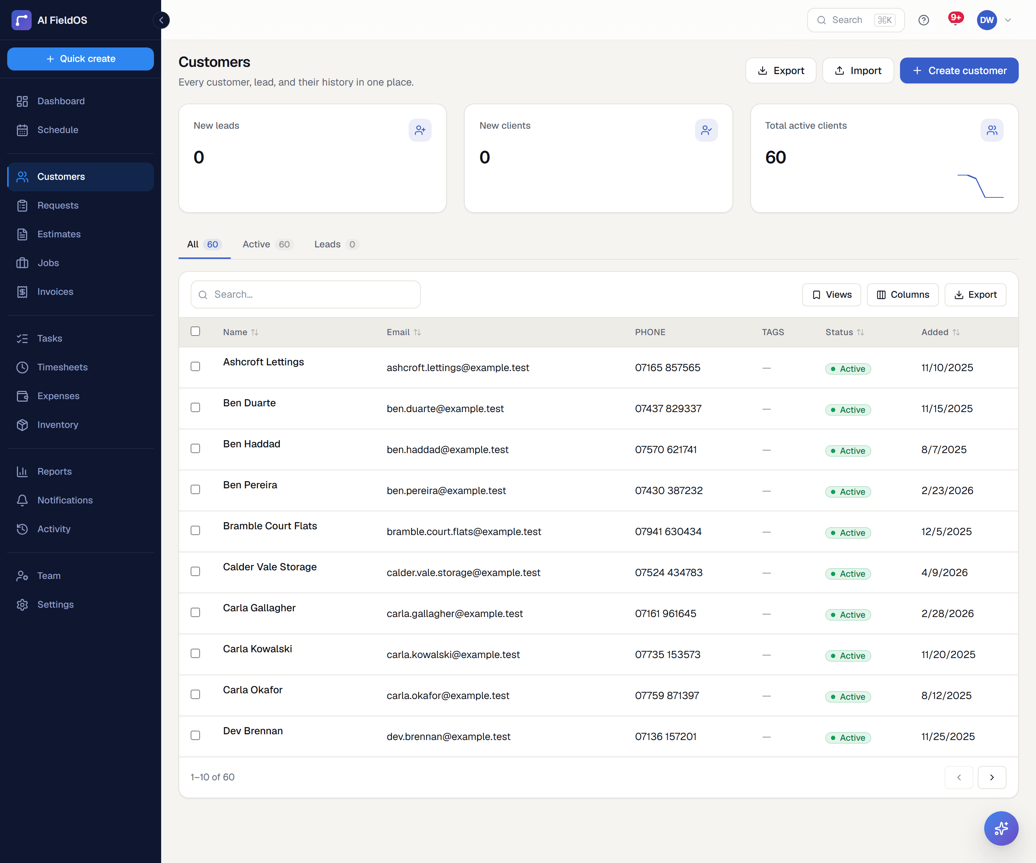The width and height of the screenshot is (1036, 863).
Task: Toggle the select-all header checkbox
Action: click(195, 332)
